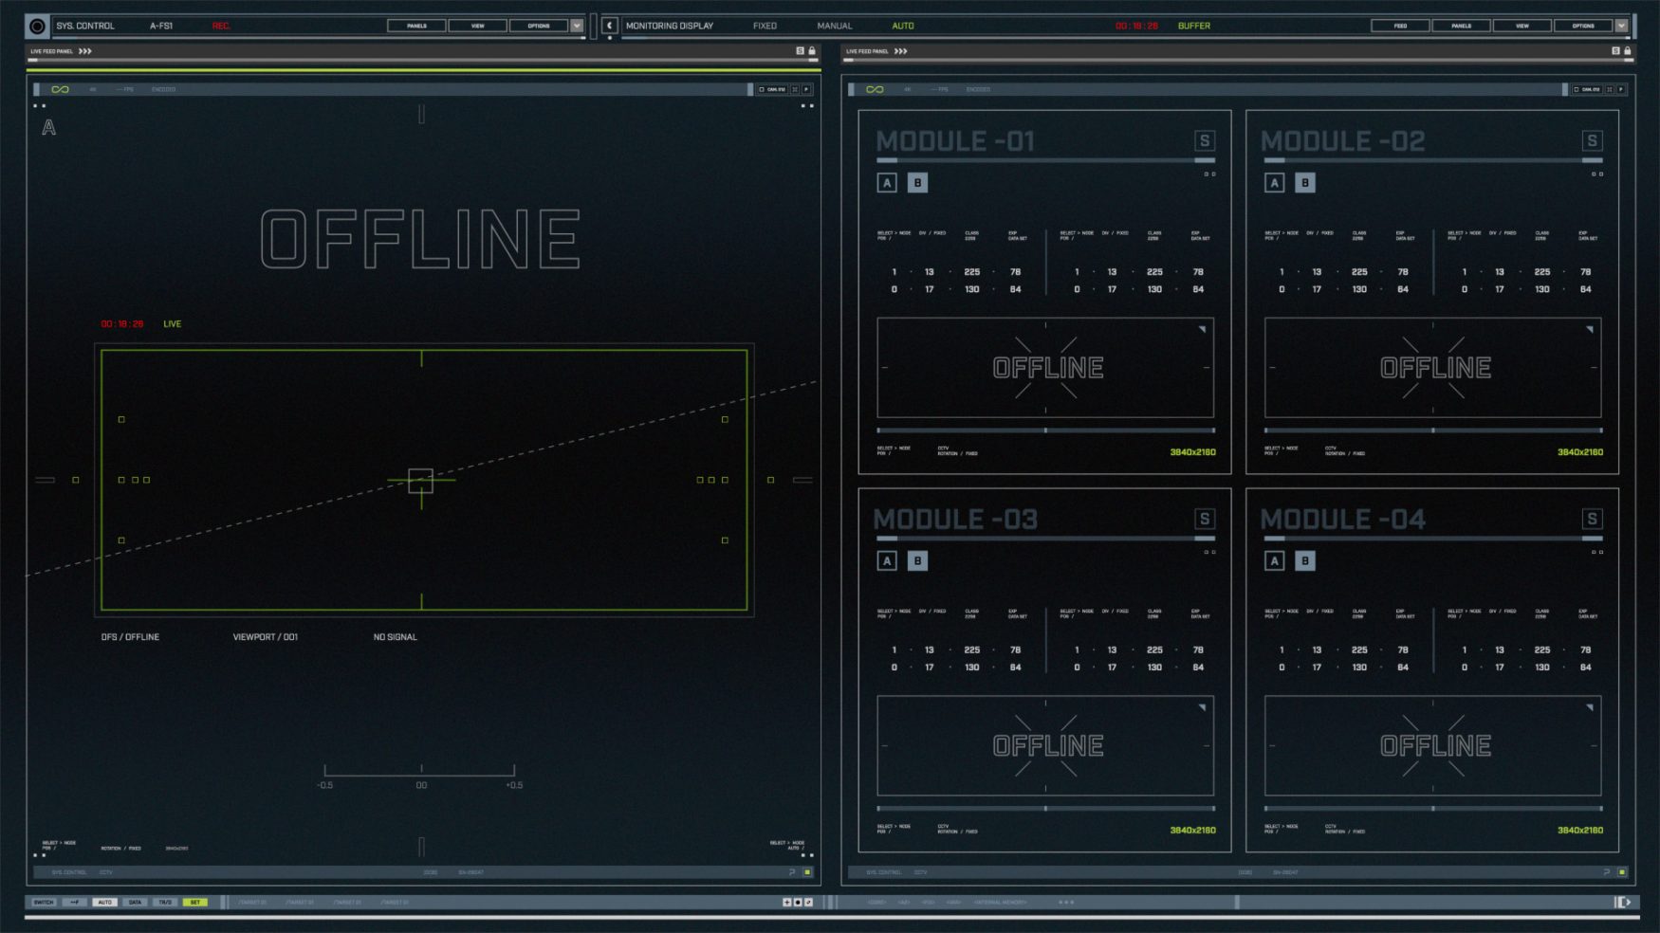Screen dimensions: 1660x933
Task: Click the end arrow icon of the bottom bar
Action: [x=1624, y=903]
